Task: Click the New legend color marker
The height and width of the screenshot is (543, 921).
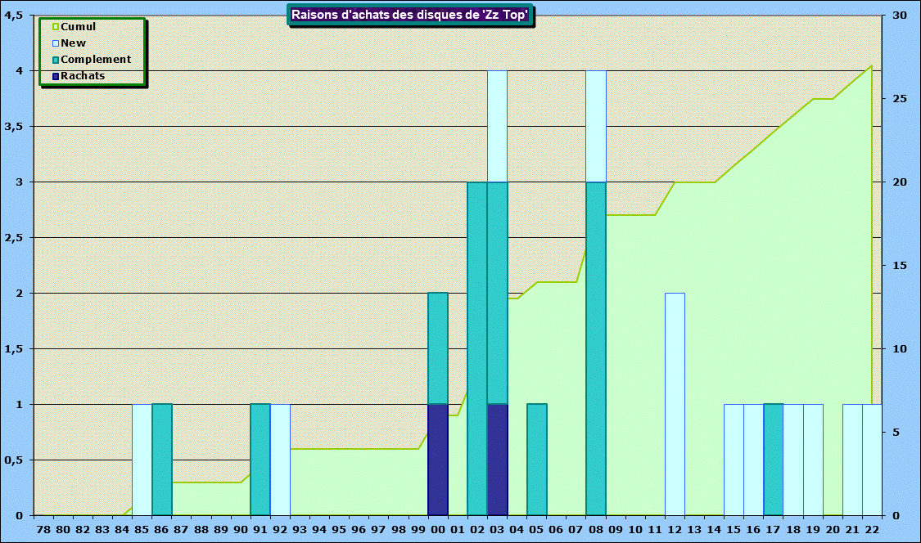Action: coord(56,43)
